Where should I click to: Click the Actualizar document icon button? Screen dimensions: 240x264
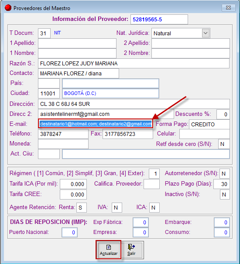click(109, 250)
